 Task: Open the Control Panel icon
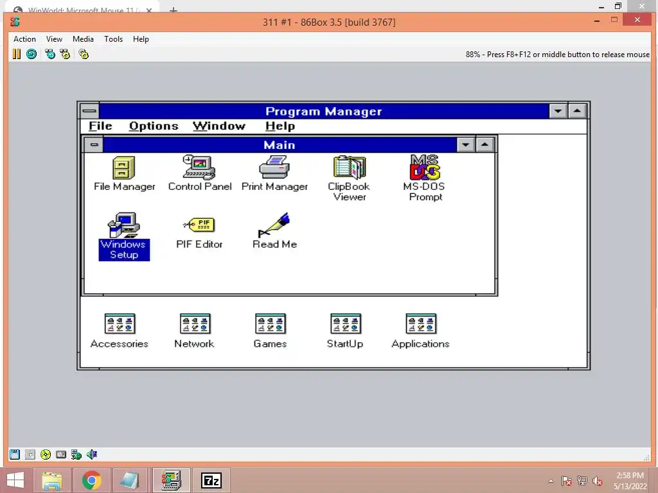[x=200, y=174]
